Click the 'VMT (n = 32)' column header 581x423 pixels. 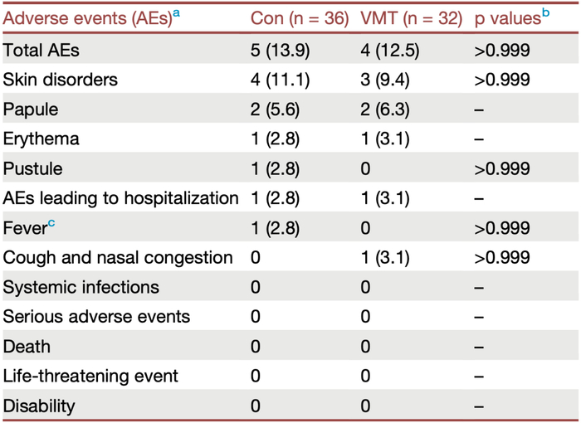[x=411, y=18]
